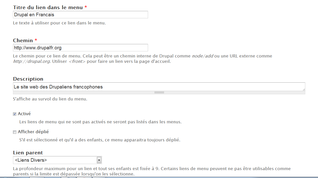The image size is (318, 178).
Task: Click the 'Drupal en Francais' title text
Action: coord(34,15)
